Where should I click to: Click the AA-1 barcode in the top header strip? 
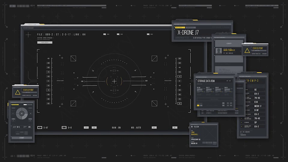click(x=23, y=6)
